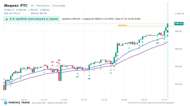Select the '6-й пробой максимума в серии' badge
Viewport: 190px width, 106px height.
point(32,19)
